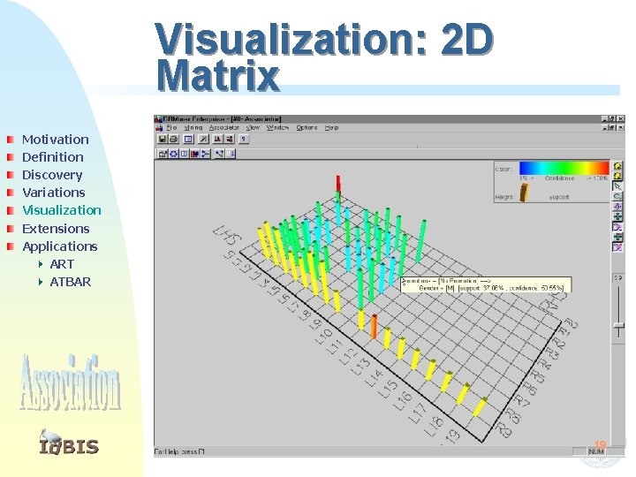Open the Window menu

pos(277,128)
